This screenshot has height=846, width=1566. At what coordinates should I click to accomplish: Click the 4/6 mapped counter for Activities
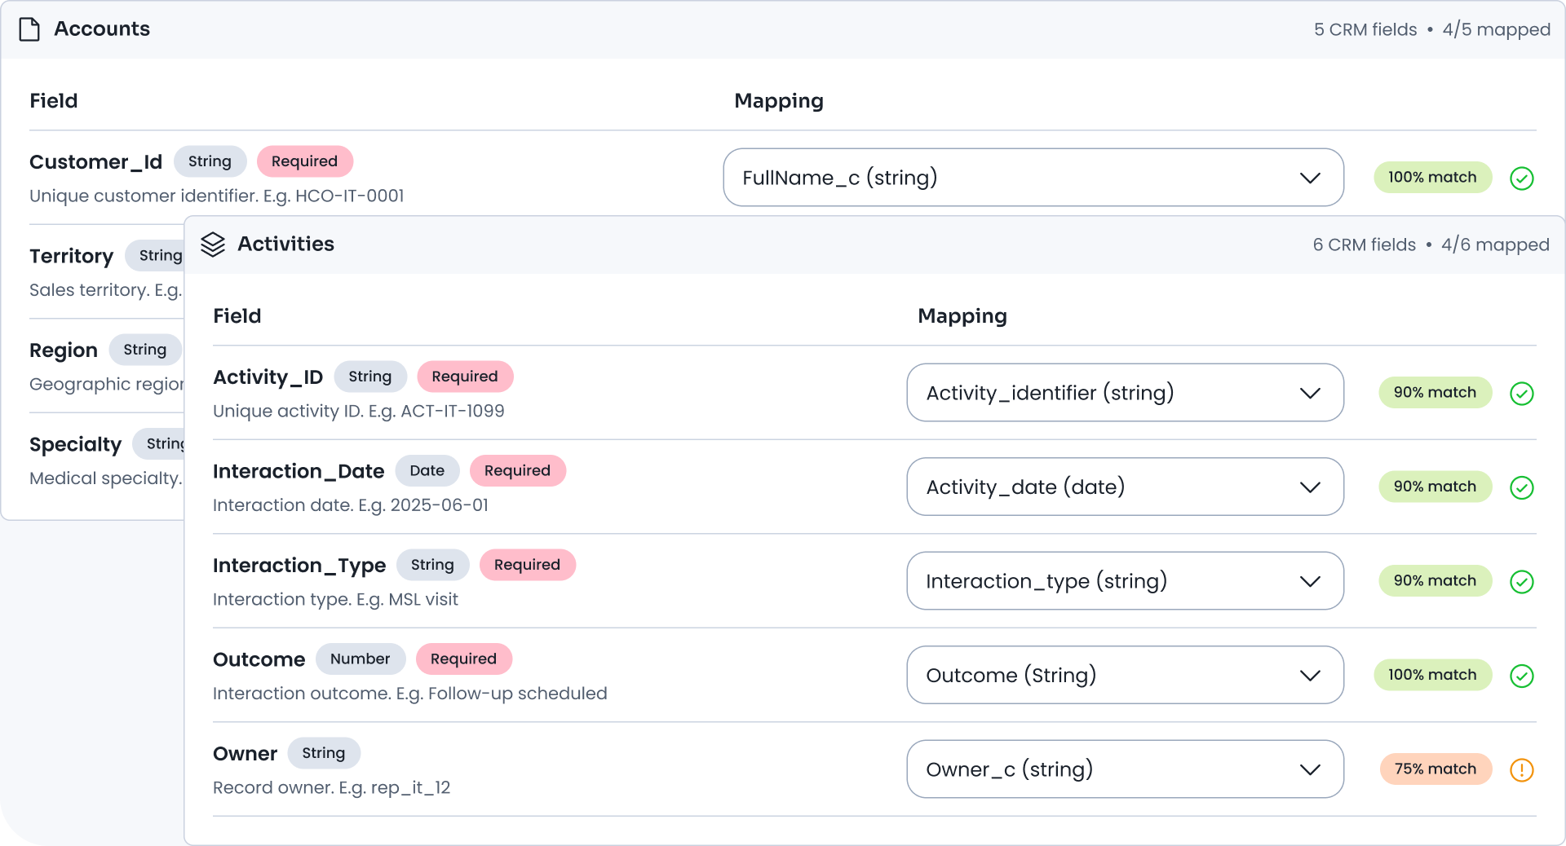point(1494,245)
